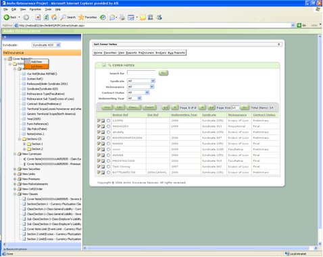Viewport: 323px width, 257px height.
Task: Open the Search toolbar button
Action: tap(68, 18)
